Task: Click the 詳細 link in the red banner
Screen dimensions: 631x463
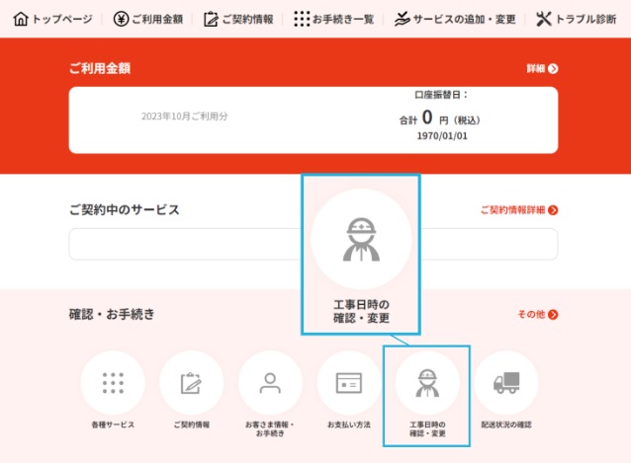Action: 542,69
